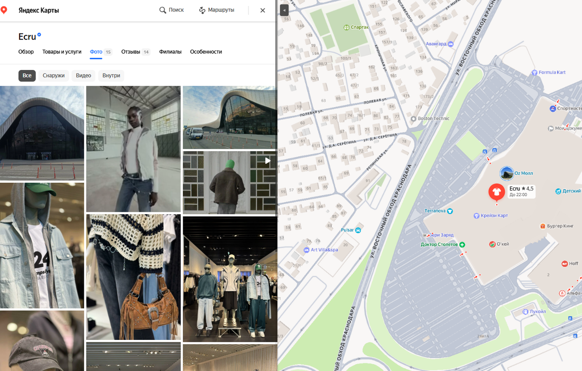The width and height of the screenshot is (582, 371).
Task: Open the mall exterior photo with cones
Action: click(x=42, y=133)
